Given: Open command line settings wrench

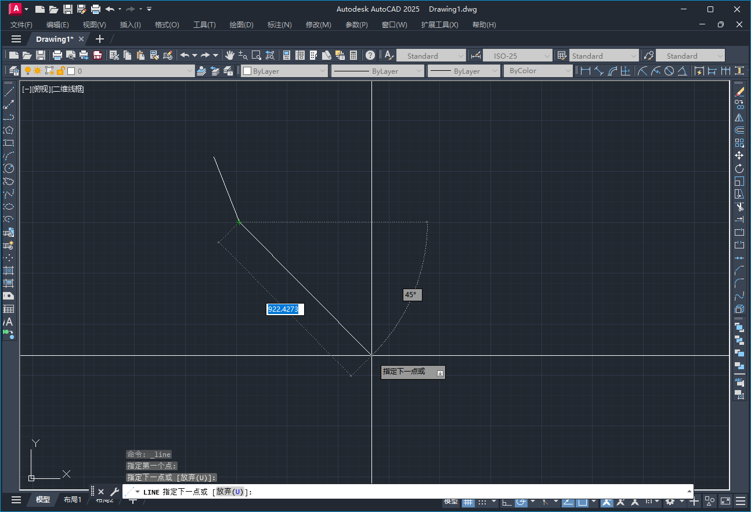Looking at the screenshot, I should 114,492.
